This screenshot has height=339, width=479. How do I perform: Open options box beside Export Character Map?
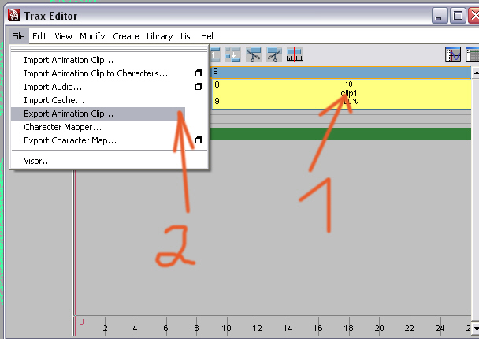tap(199, 140)
